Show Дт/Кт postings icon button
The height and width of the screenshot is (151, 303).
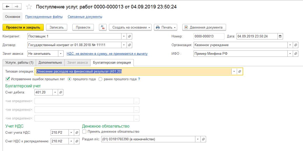coord(103,27)
